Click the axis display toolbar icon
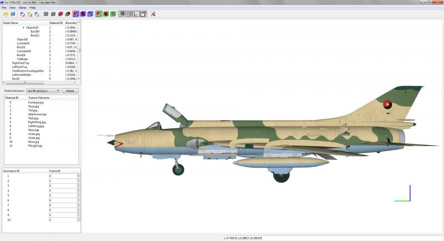This screenshot has width=444, height=241. (136, 14)
